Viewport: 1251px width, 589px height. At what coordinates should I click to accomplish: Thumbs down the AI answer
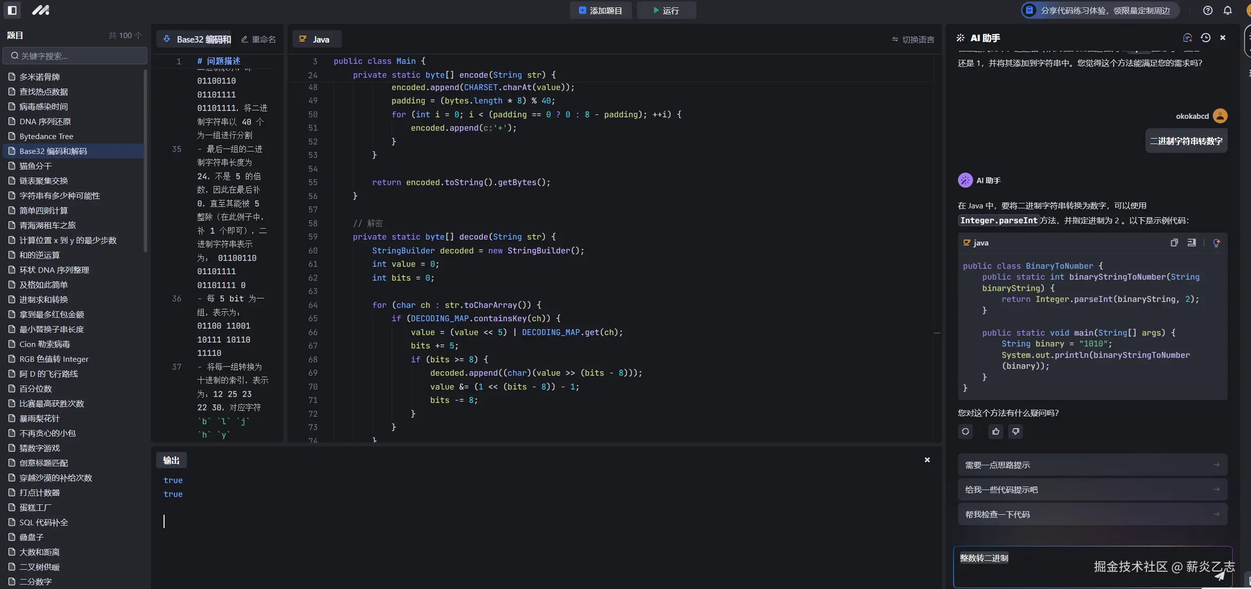click(1016, 432)
